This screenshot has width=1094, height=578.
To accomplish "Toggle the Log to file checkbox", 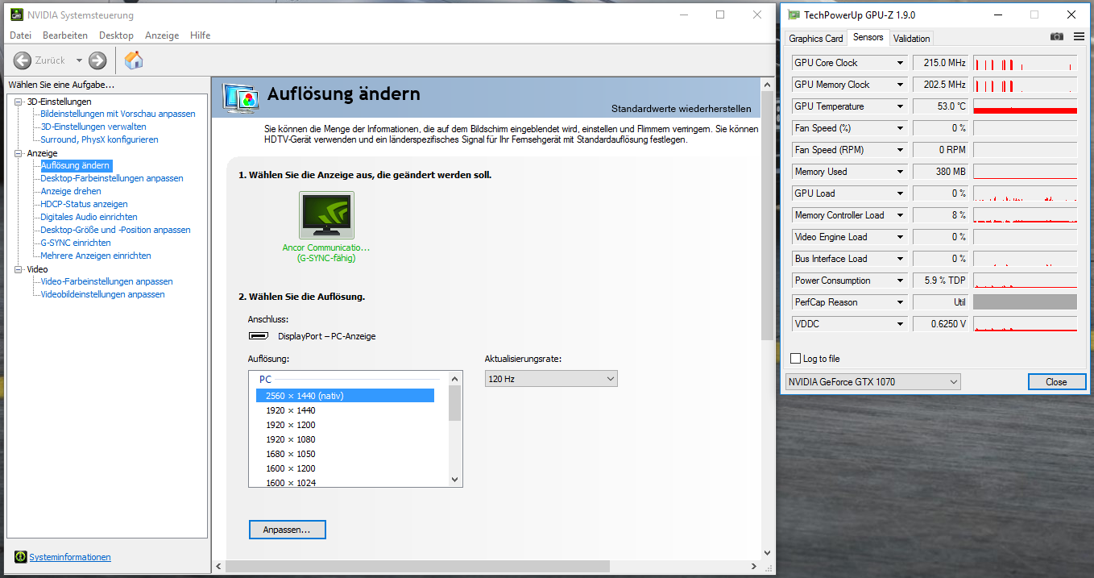I will coord(796,359).
